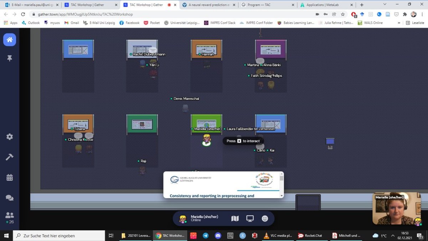Viewport: 428px width, 241px height.
Task: Open VLC media player from taskbar
Action: (278, 236)
